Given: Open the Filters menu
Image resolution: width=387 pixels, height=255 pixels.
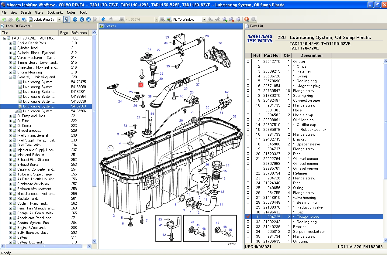Looking at the screenshot, I should click(39, 12).
